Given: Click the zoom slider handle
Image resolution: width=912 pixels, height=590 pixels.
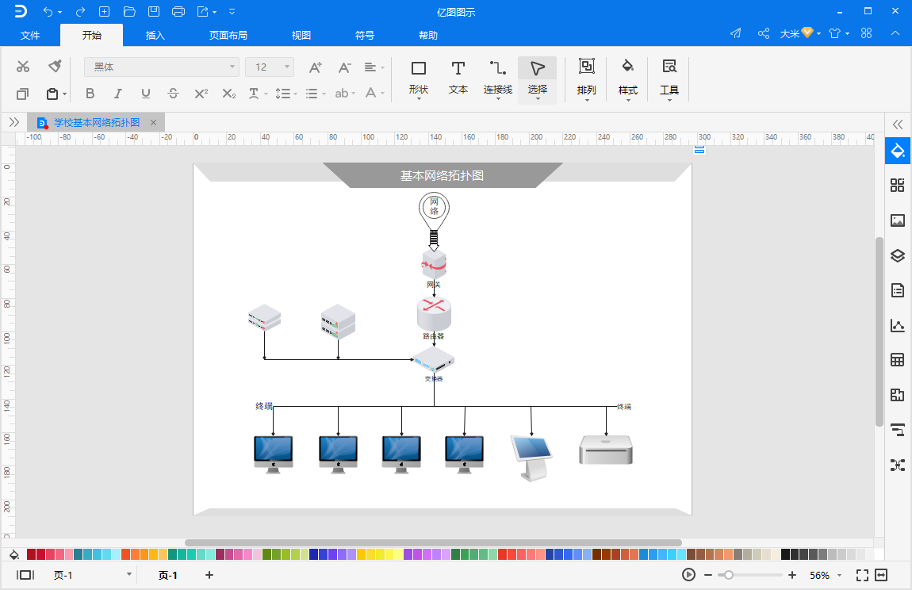Looking at the screenshot, I should (728, 575).
